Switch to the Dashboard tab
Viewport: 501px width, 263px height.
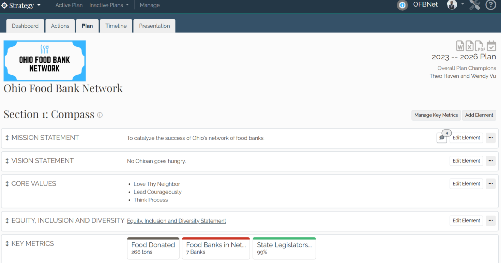25,26
